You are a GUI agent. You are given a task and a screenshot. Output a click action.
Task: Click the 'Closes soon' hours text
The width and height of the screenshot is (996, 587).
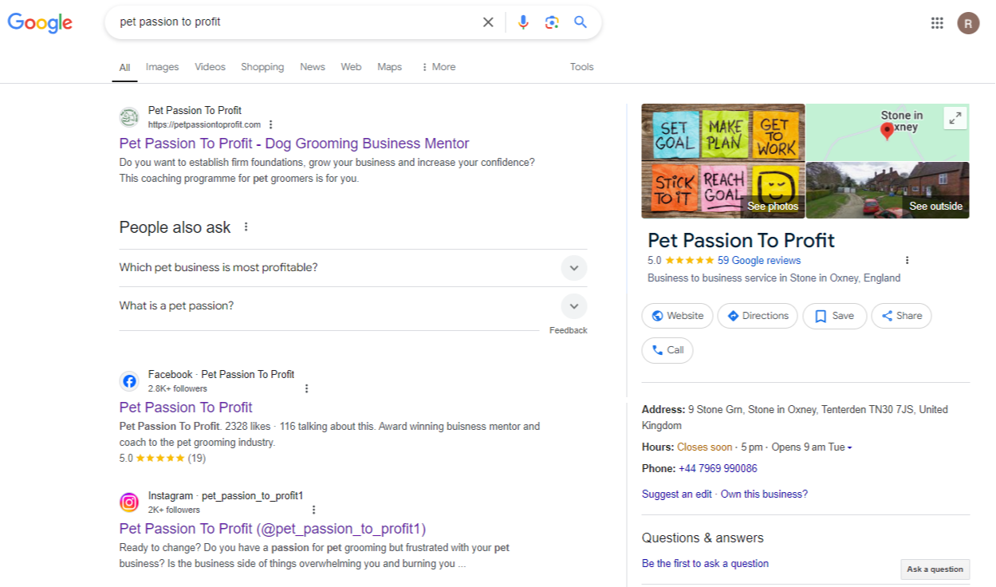pos(704,447)
